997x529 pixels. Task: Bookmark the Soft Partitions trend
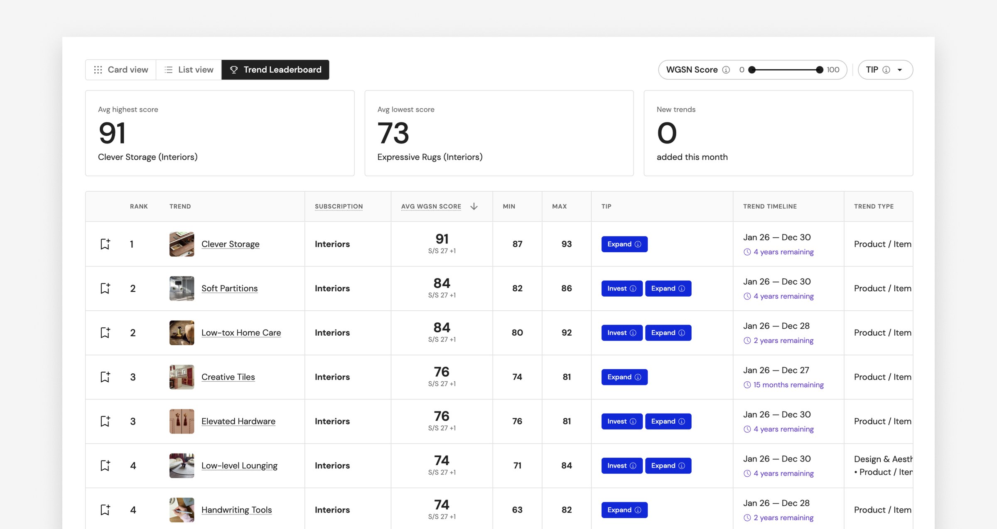[105, 288]
